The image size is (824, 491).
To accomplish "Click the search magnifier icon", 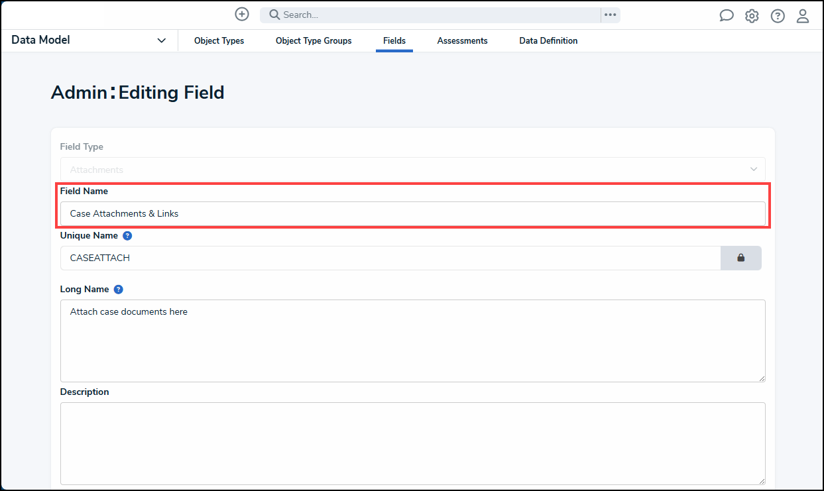I will (274, 15).
